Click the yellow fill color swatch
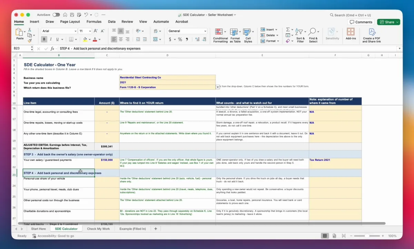 85,39
